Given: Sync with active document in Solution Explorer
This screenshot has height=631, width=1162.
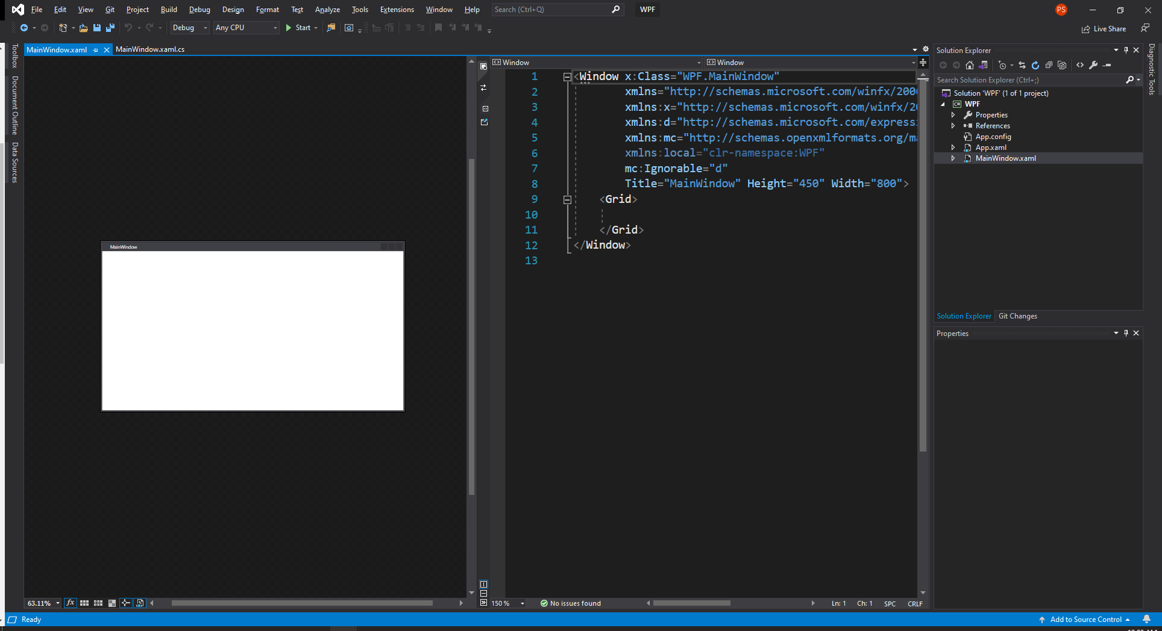Looking at the screenshot, I should coord(1022,65).
